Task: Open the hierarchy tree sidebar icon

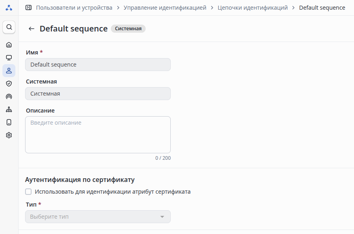Action: pos(9,109)
